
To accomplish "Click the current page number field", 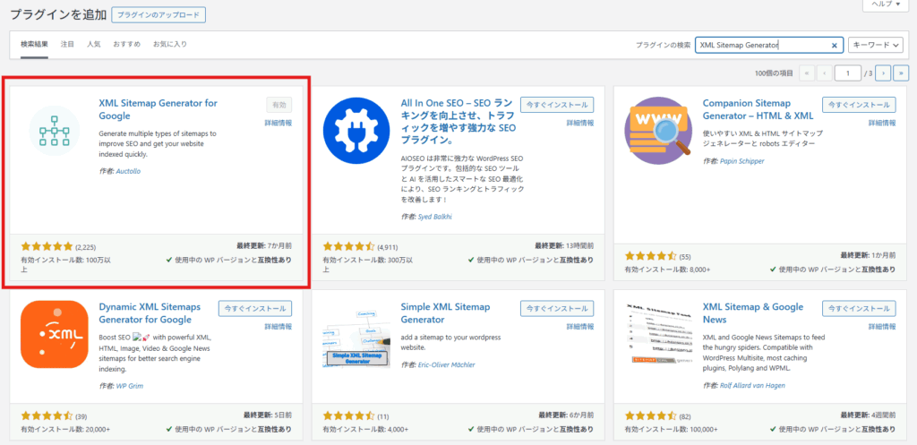I will pos(848,73).
